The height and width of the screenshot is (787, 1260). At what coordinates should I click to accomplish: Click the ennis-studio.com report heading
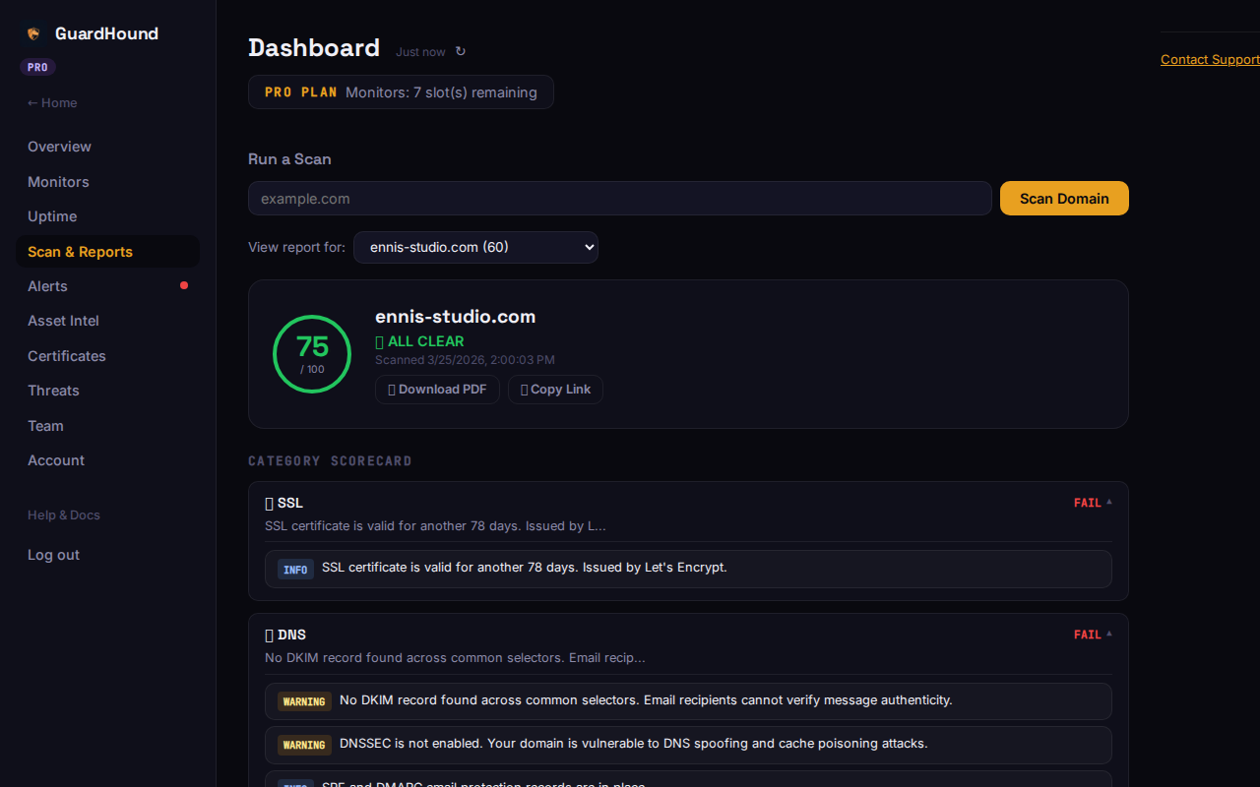click(x=455, y=317)
